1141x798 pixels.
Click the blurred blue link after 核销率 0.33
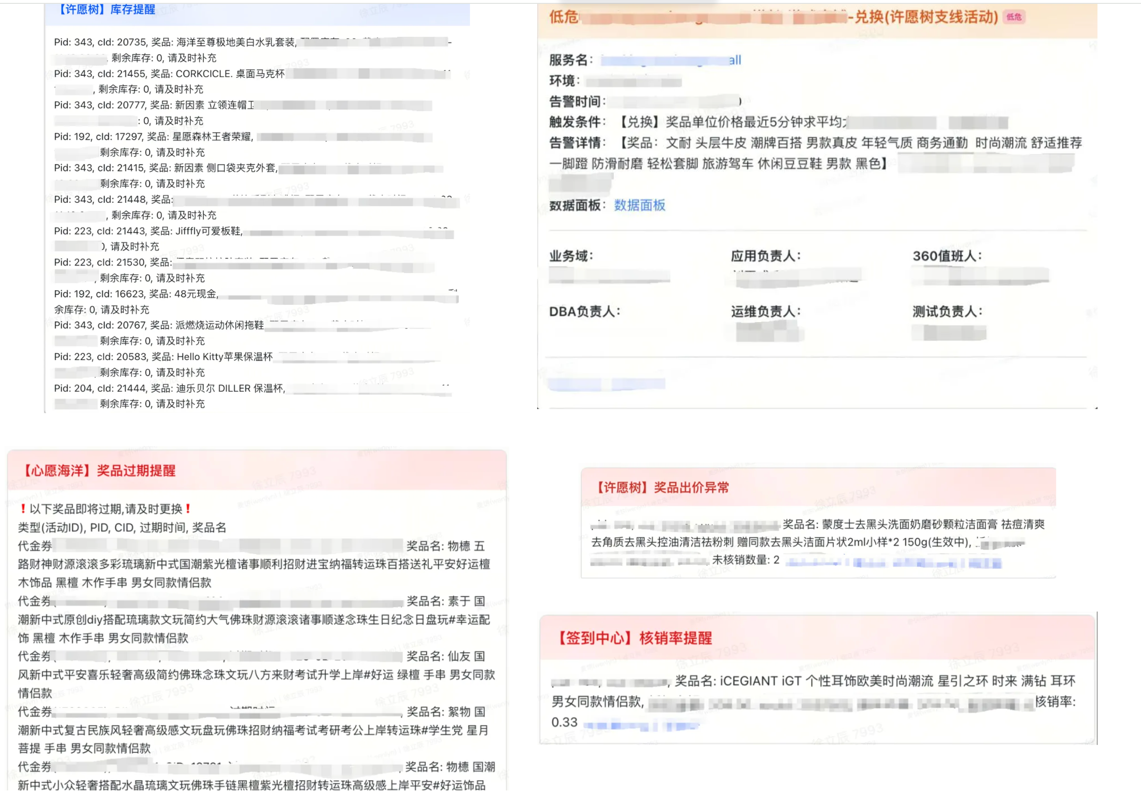click(641, 726)
